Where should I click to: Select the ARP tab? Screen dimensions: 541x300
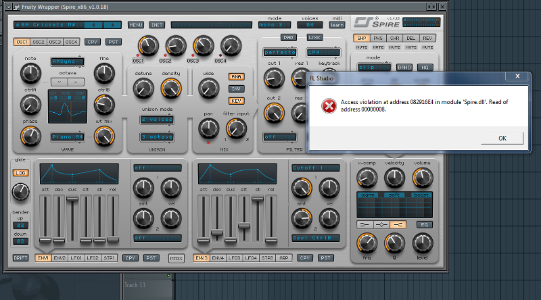[284, 258]
